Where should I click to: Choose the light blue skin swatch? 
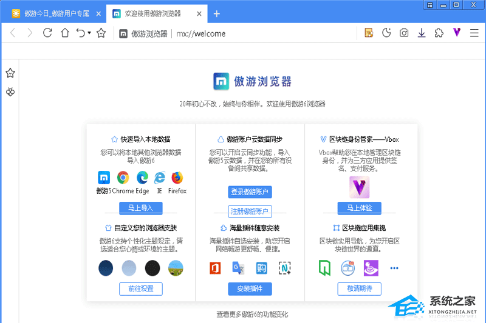[129, 268]
